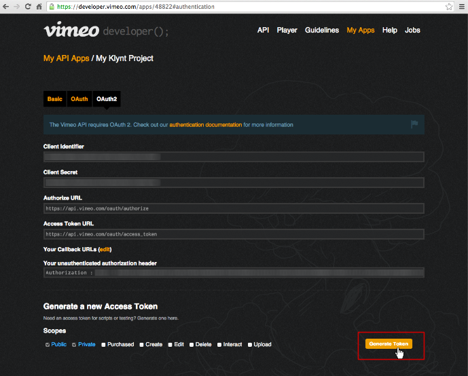468x376 pixels.
Task: Click the green padlock security icon
Action: (x=52, y=7)
